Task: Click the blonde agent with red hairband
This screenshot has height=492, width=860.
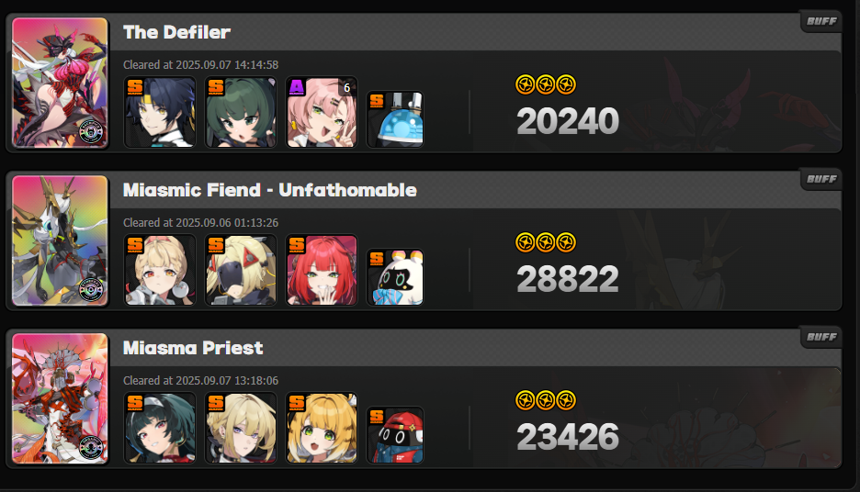Action: click(160, 270)
